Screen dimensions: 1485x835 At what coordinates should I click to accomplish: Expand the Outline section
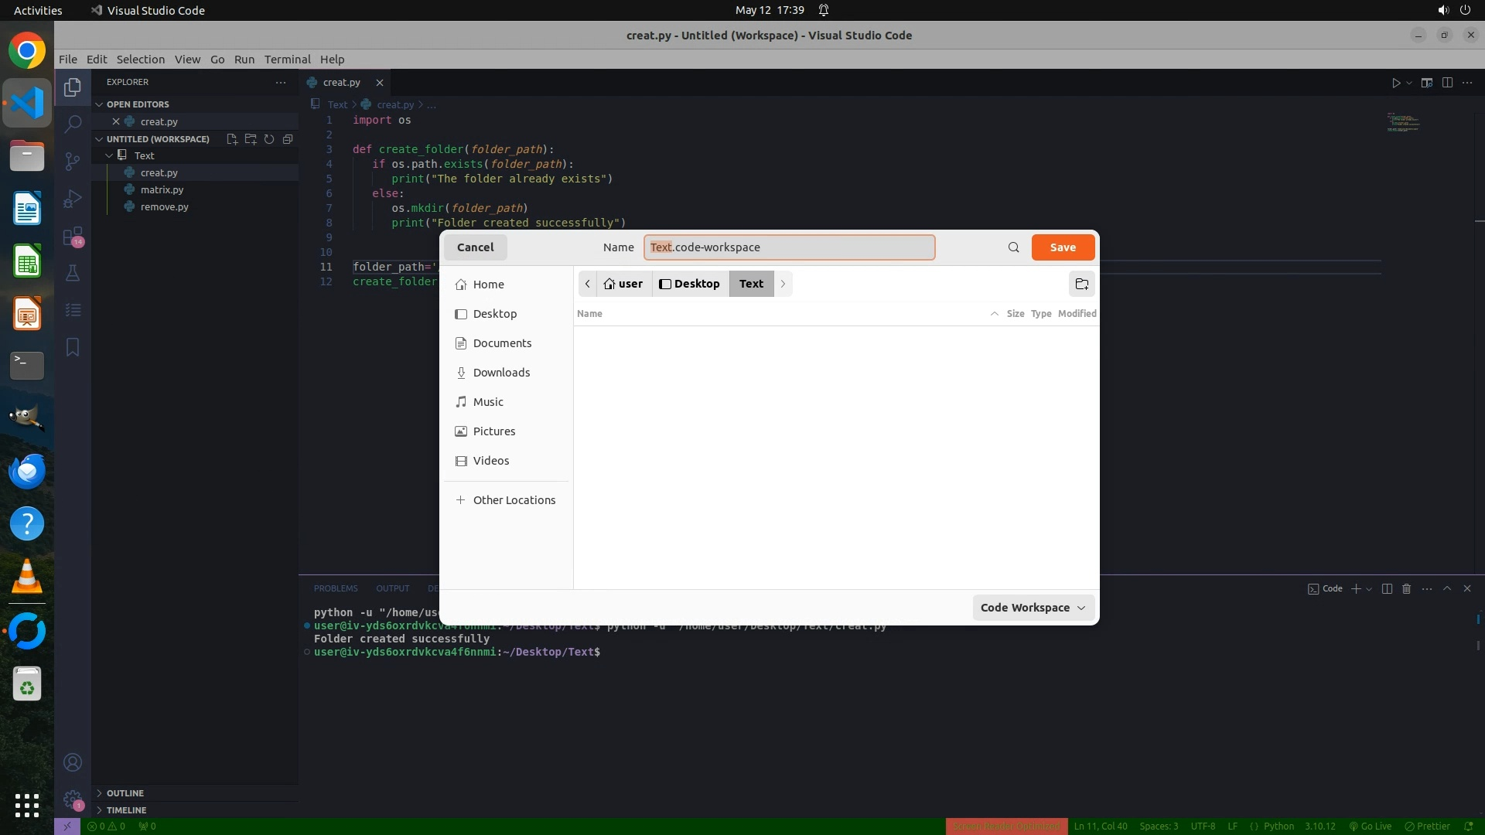click(x=125, y=793)
